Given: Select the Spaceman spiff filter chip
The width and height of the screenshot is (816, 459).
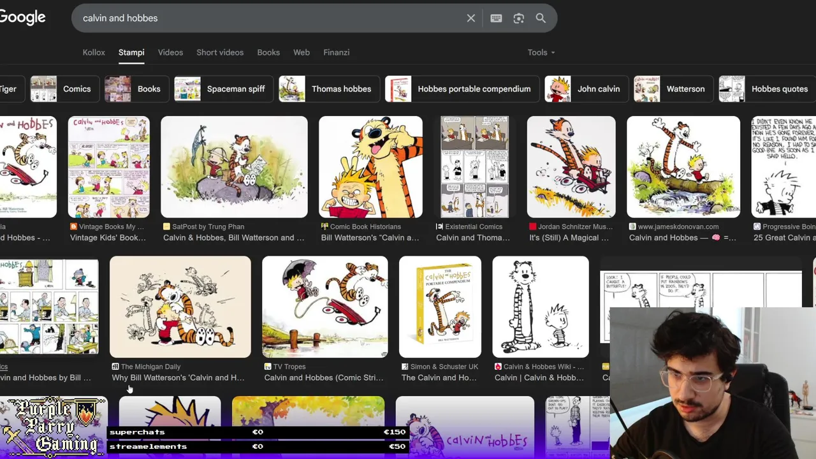Looking at the screenshot, I should [224, 89].
